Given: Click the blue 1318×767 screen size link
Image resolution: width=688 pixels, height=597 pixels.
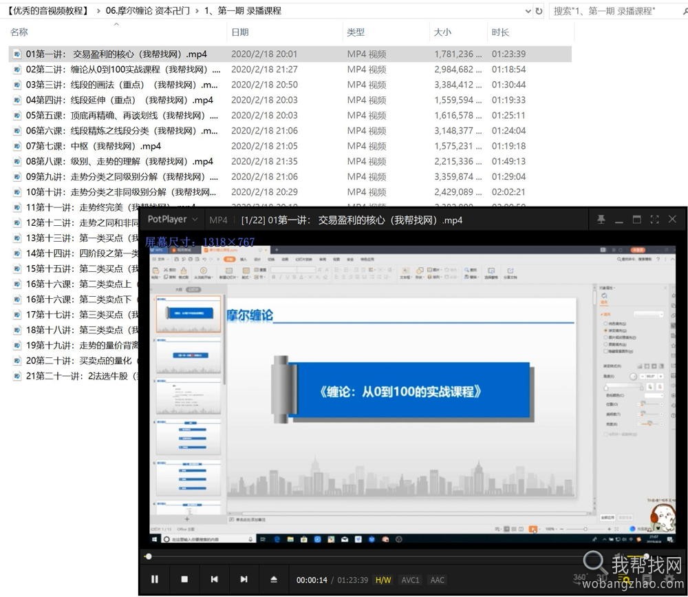Looking at the screenshot, I should [x=228, y=241].
